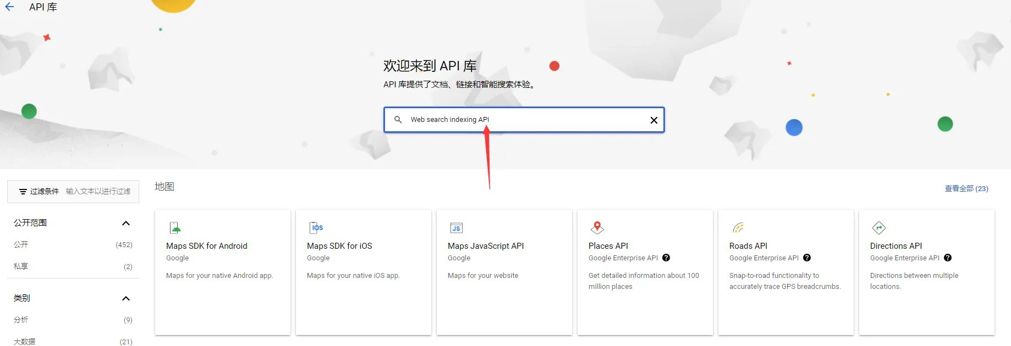This screenshot has height=346, width=1011.
Task: Click the 过滤条件 filter icon
Action: point(23,192)
